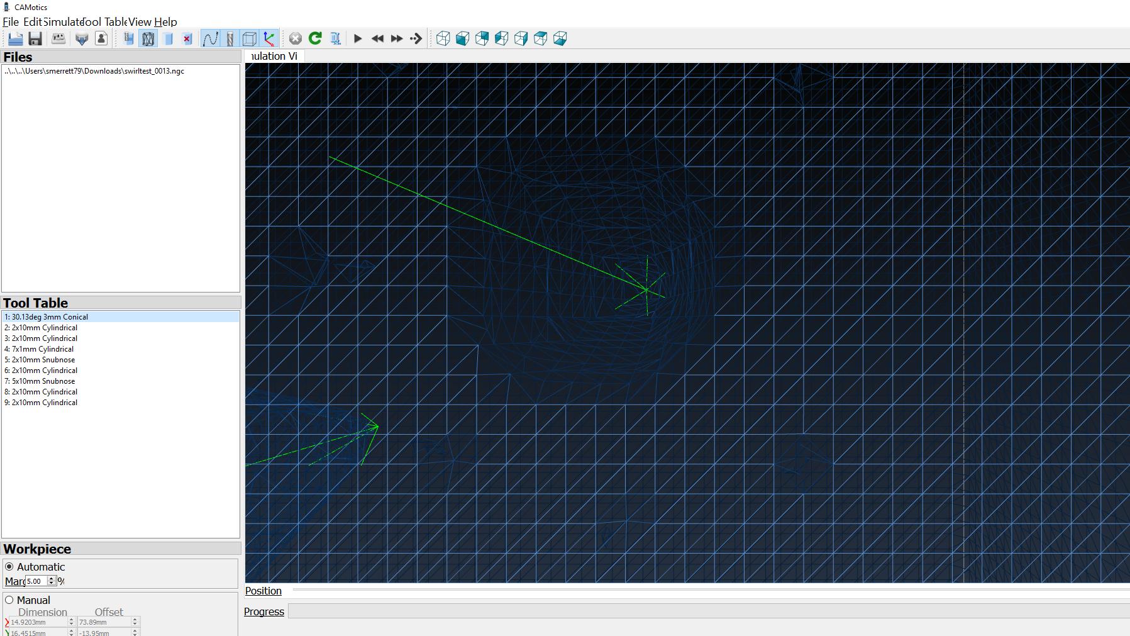
Task: Reload the simulation with the green arrow
Action: [315, 39]
